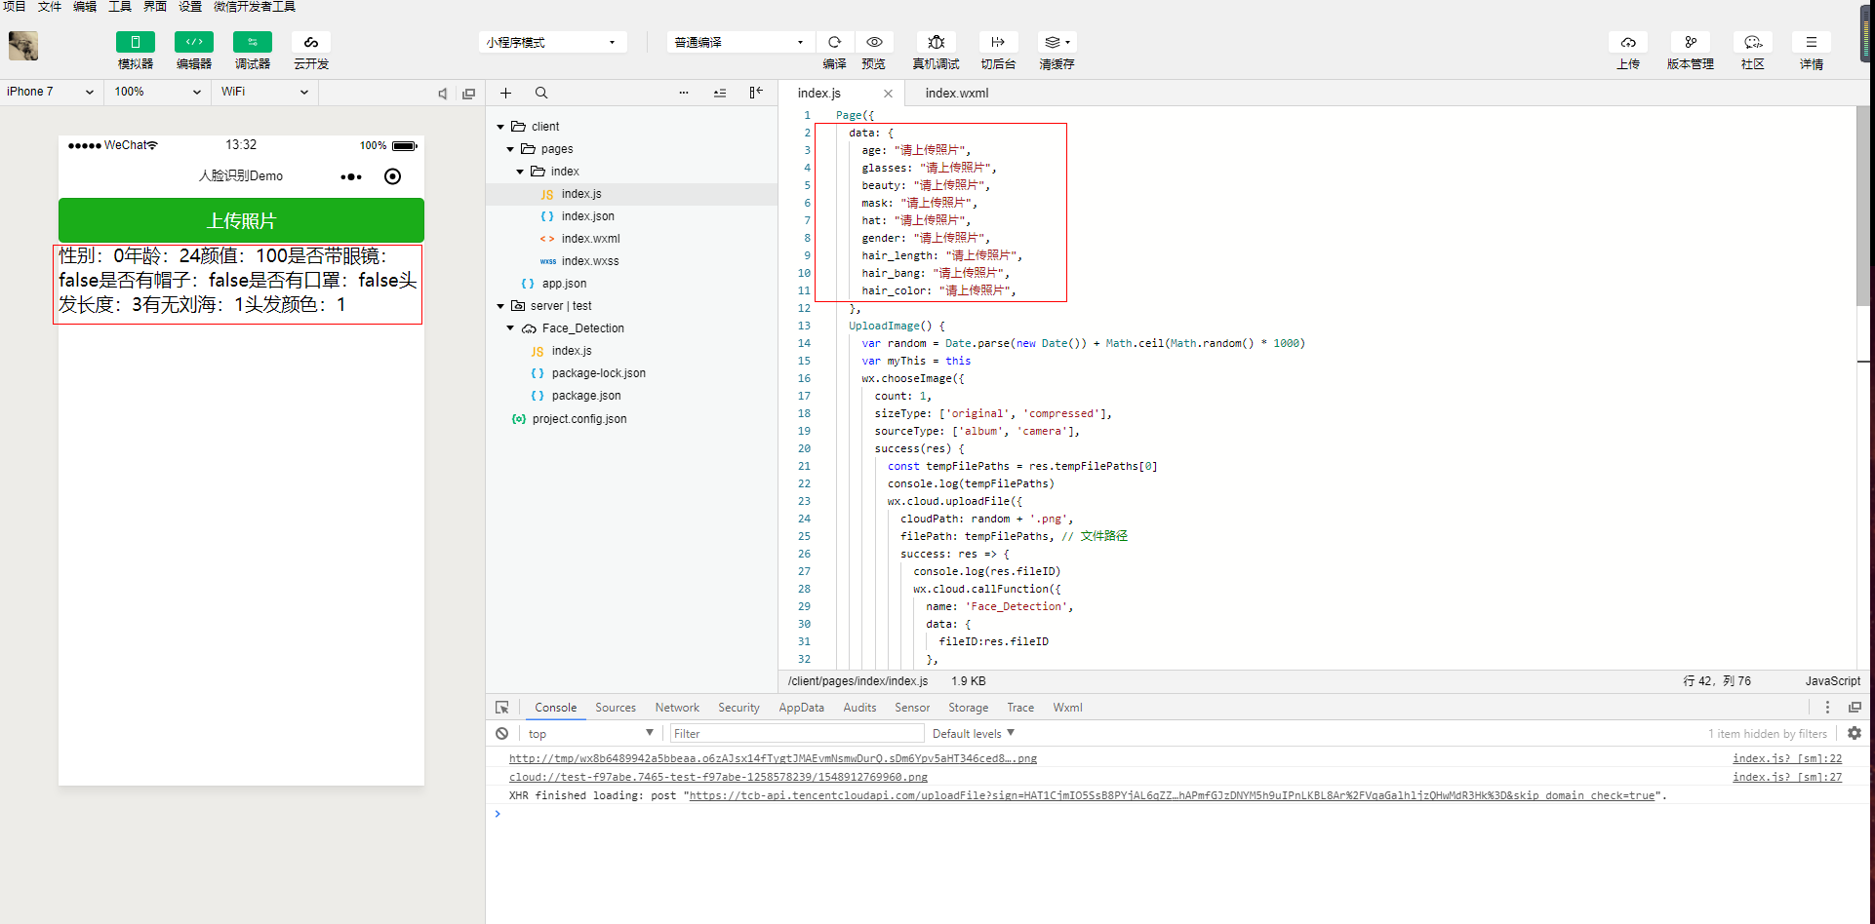Collapse the Face_Detection folder
Image resolution: width=1875 pixels, height=924 pixels.
(x=510, y=328)
